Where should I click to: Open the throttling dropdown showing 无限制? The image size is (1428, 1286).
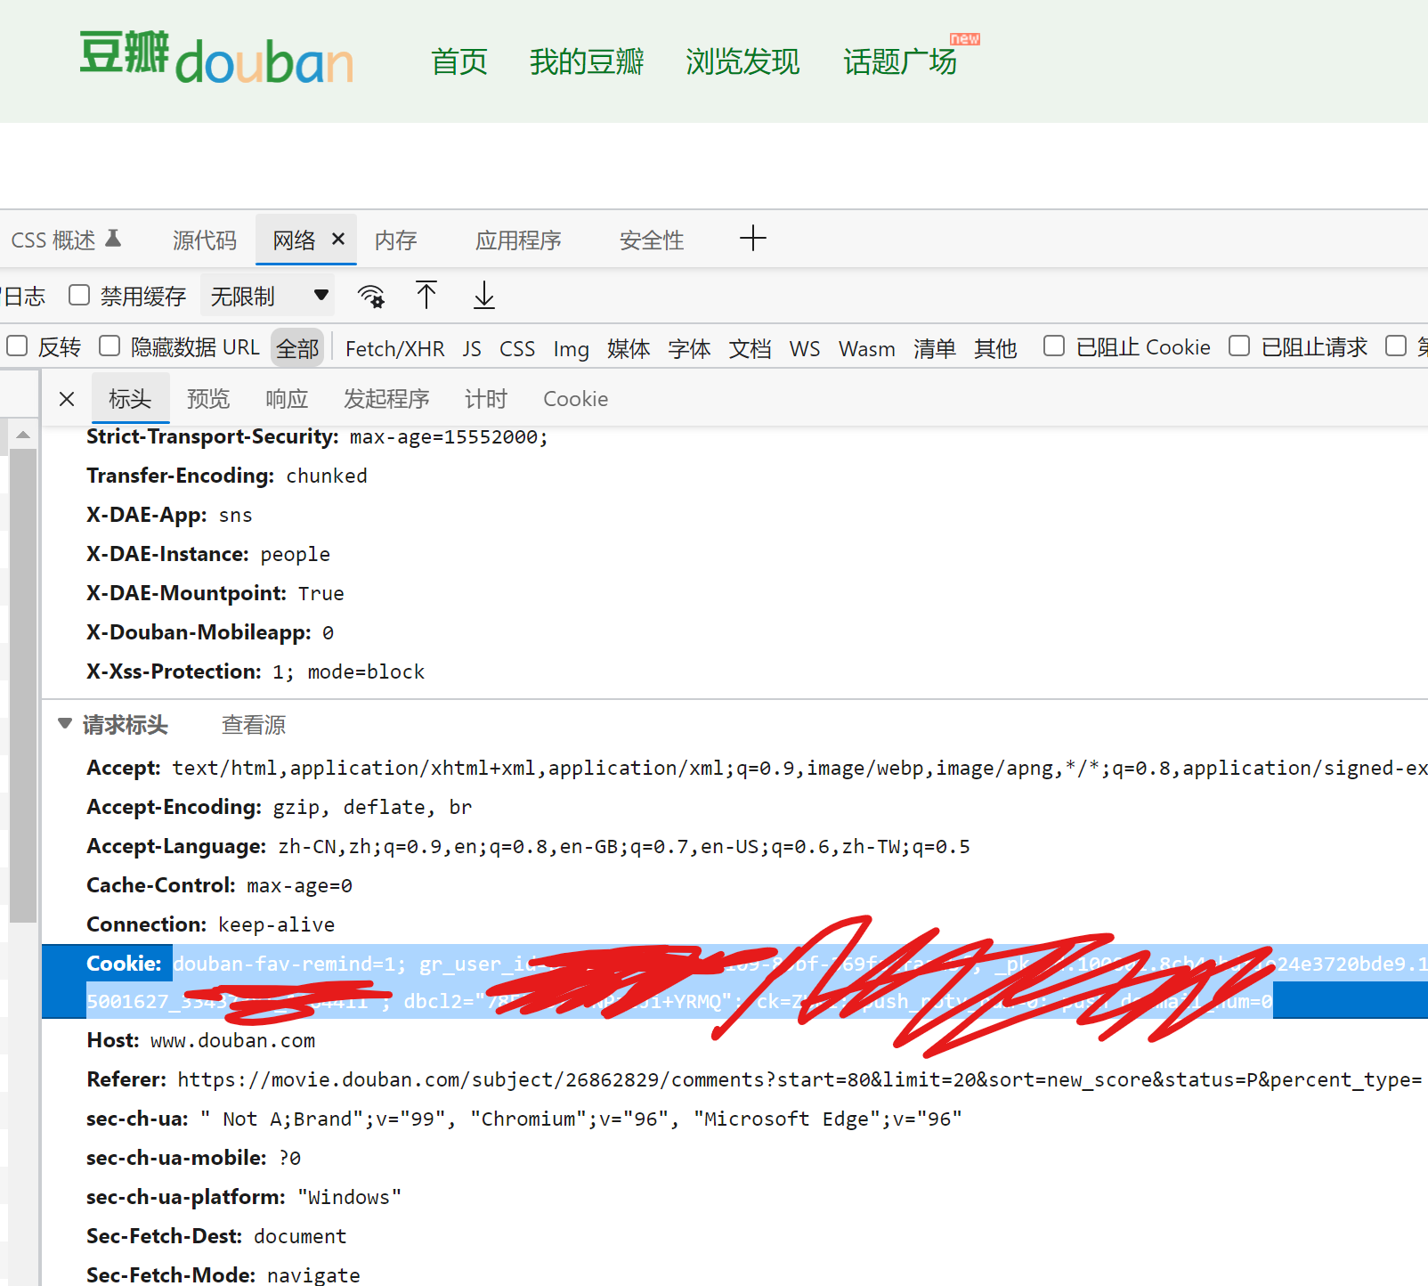pos(268,296)
